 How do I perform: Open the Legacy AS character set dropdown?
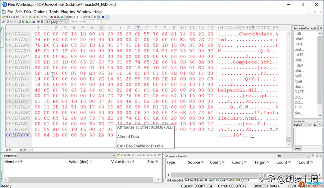tap(66, 22)
